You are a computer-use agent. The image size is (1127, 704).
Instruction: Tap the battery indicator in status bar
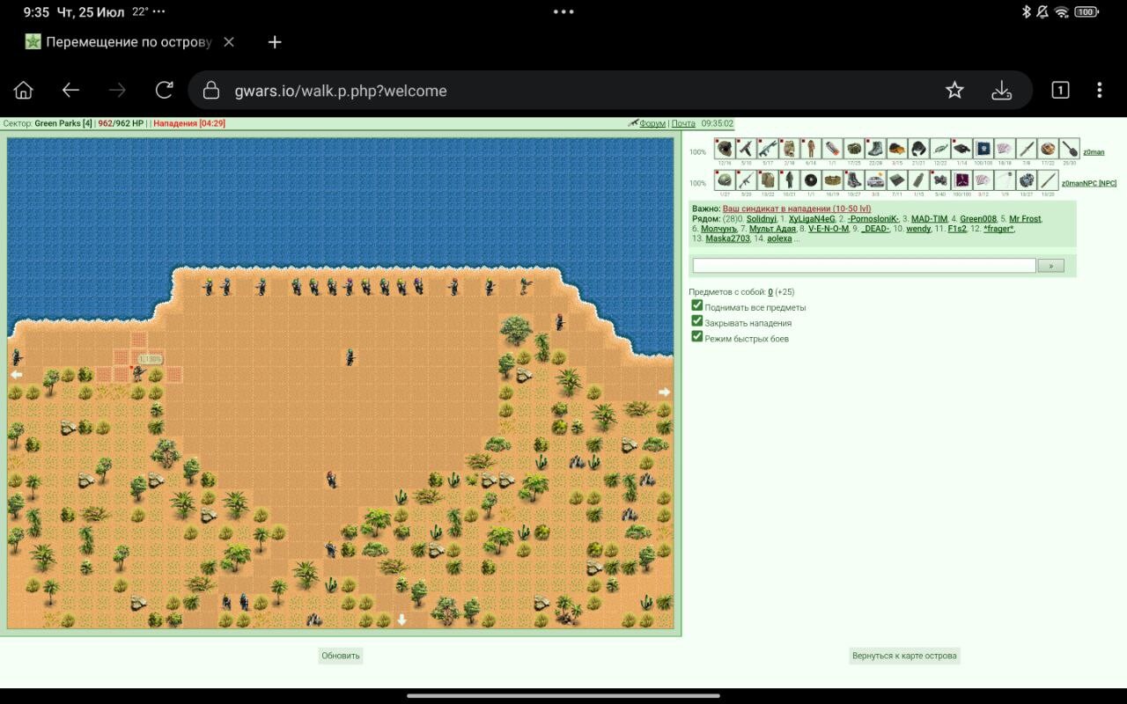point(1086,12)
